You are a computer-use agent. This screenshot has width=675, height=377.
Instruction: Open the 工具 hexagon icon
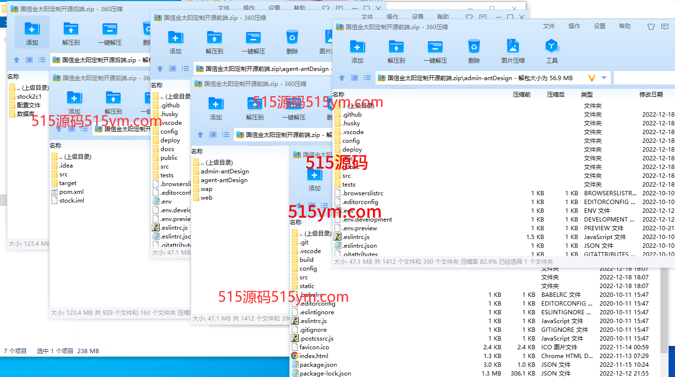click(551, 51)
